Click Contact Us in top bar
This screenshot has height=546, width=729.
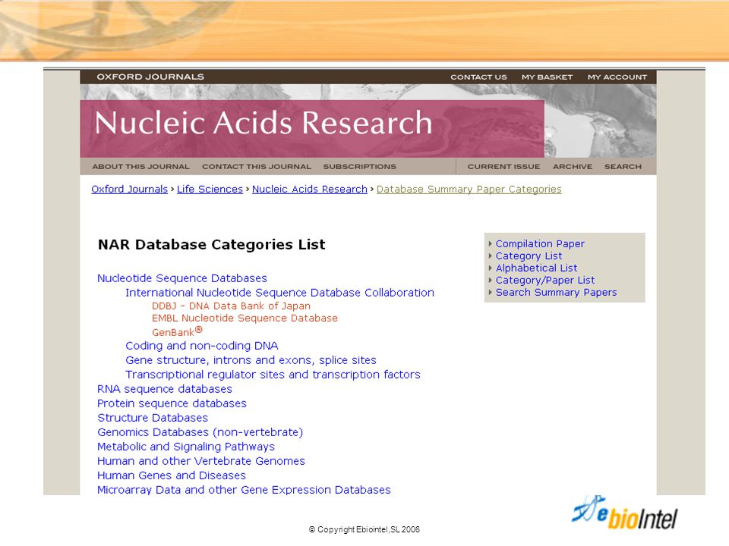(478, 77)
